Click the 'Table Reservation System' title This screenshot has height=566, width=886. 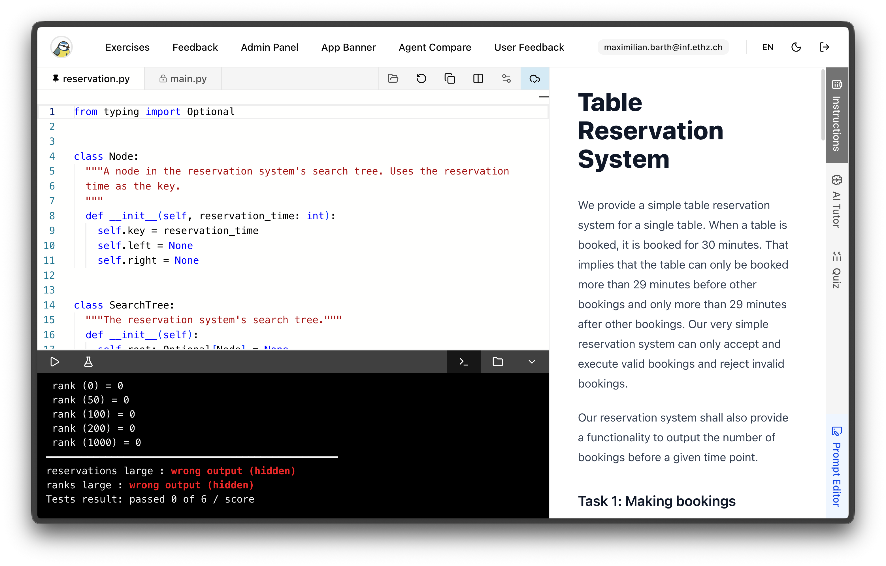tap(651, 131)
